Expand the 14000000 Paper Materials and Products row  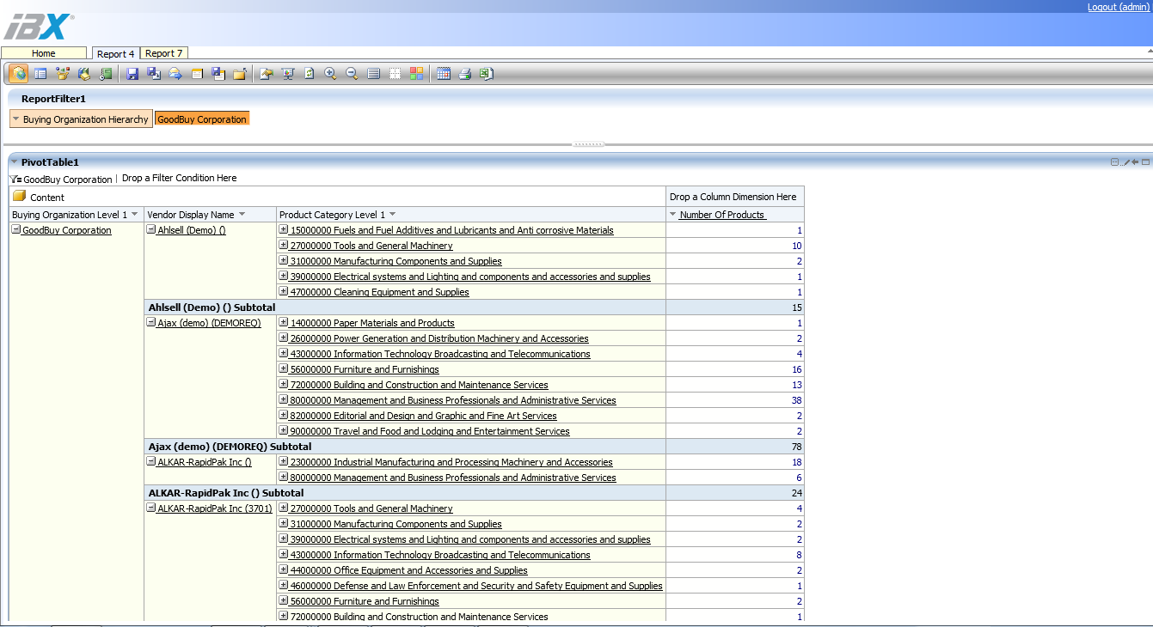pyautogui.click(x=284, y=322)
